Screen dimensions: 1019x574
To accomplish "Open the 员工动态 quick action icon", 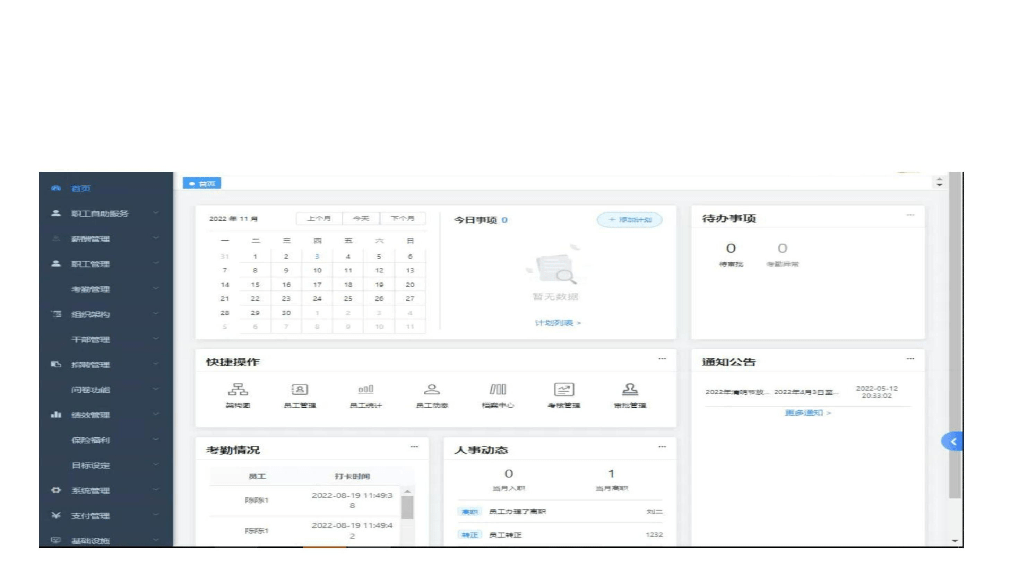I will (x=432, y=389).
